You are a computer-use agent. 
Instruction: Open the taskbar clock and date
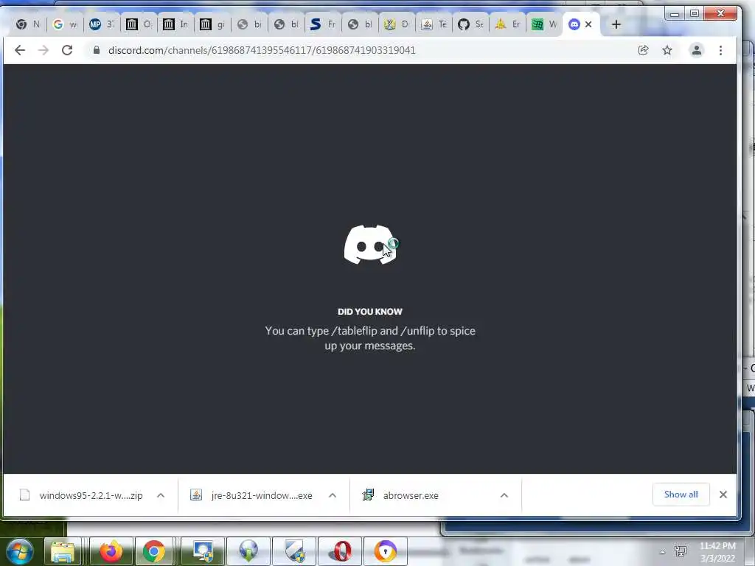(717, 552)
